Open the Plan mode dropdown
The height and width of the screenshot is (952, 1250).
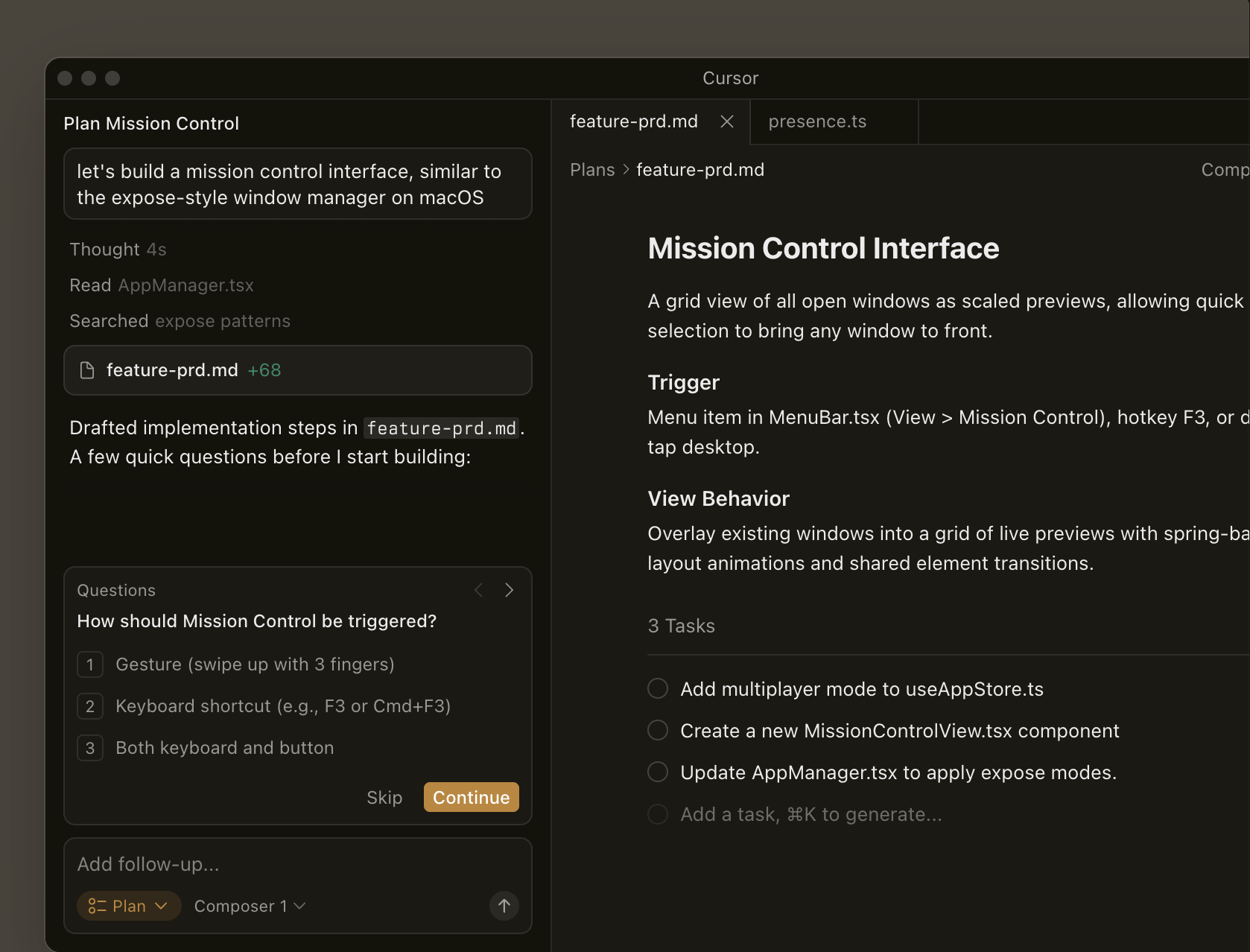(129, 906)
